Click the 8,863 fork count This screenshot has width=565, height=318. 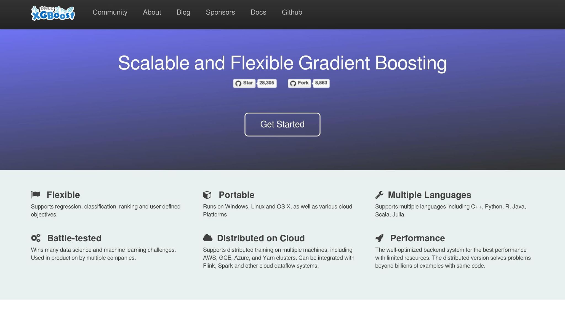tap(321, 83)
